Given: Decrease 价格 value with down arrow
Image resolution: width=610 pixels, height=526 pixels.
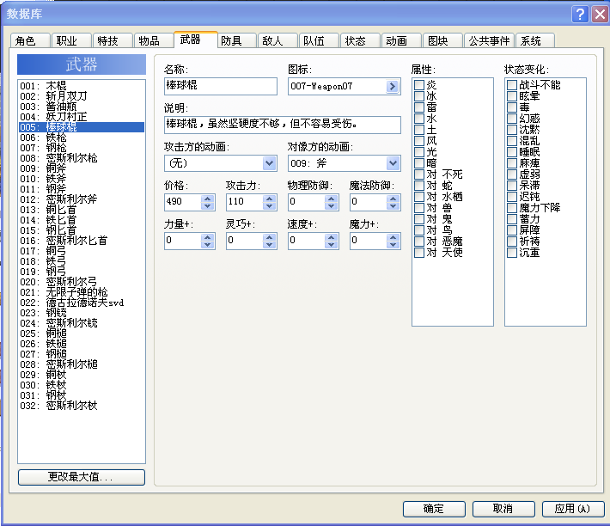Looking at the screenshot, I should pos(207,206).
